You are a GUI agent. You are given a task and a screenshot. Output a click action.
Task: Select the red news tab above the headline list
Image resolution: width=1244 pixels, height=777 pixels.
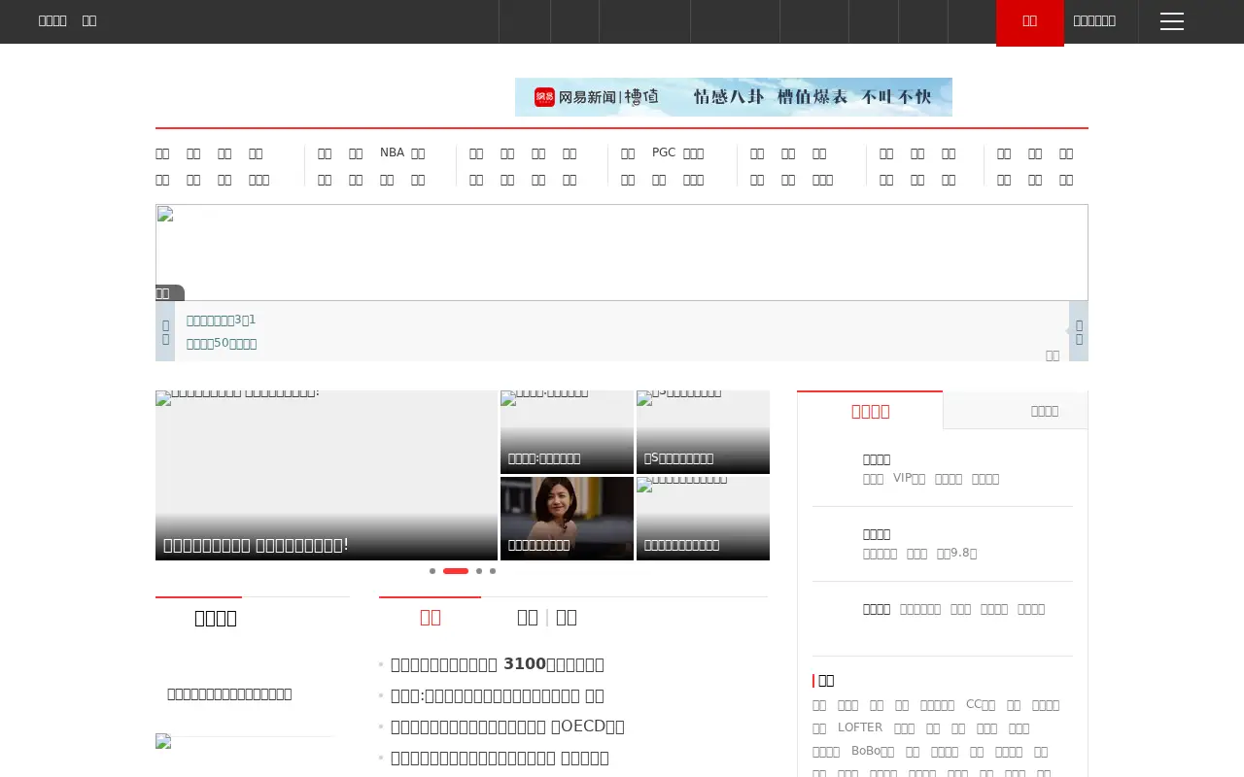pos(430,618)
